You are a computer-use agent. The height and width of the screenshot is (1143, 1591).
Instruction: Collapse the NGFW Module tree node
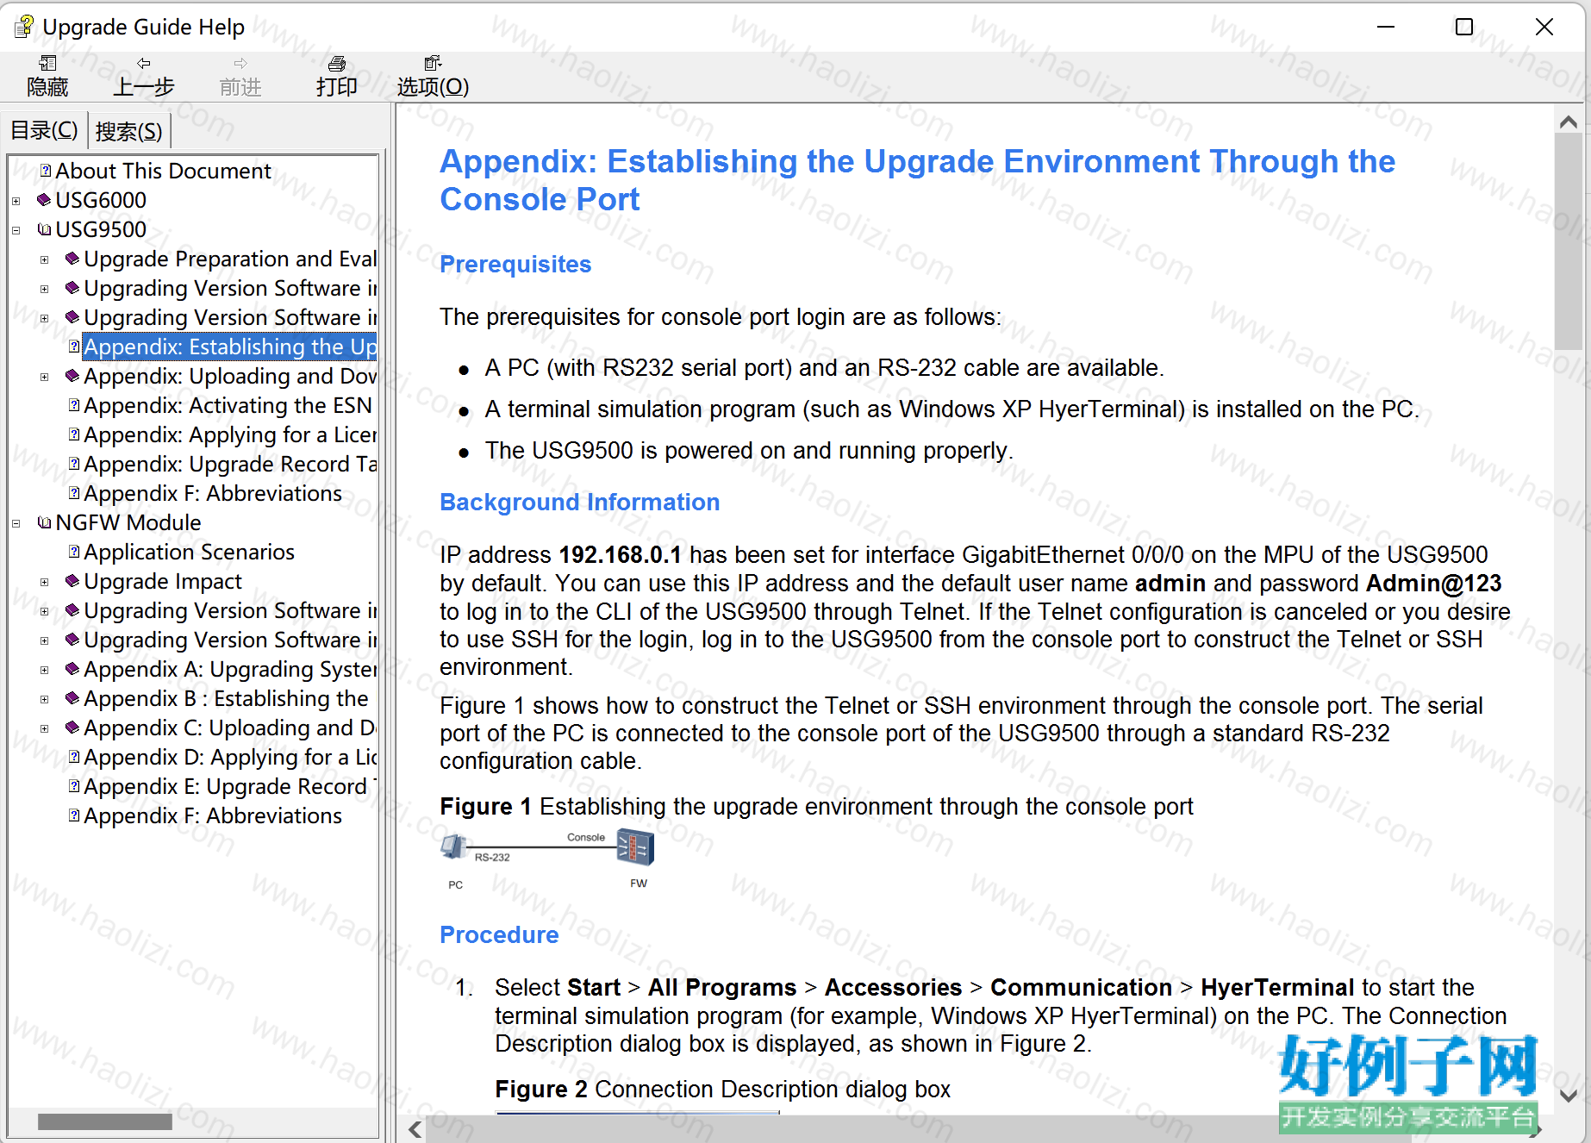coord(16,523)
